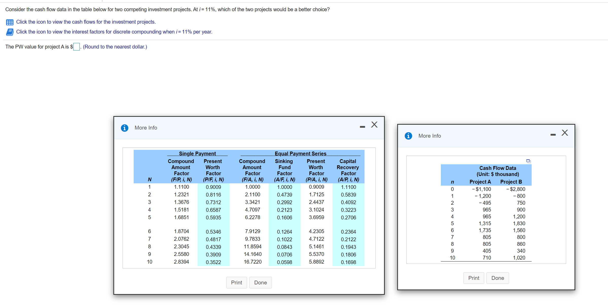Select the A/P factor value 0.2706
The width and height of the screenshot is (608, 307).
[x=349, y=218]
